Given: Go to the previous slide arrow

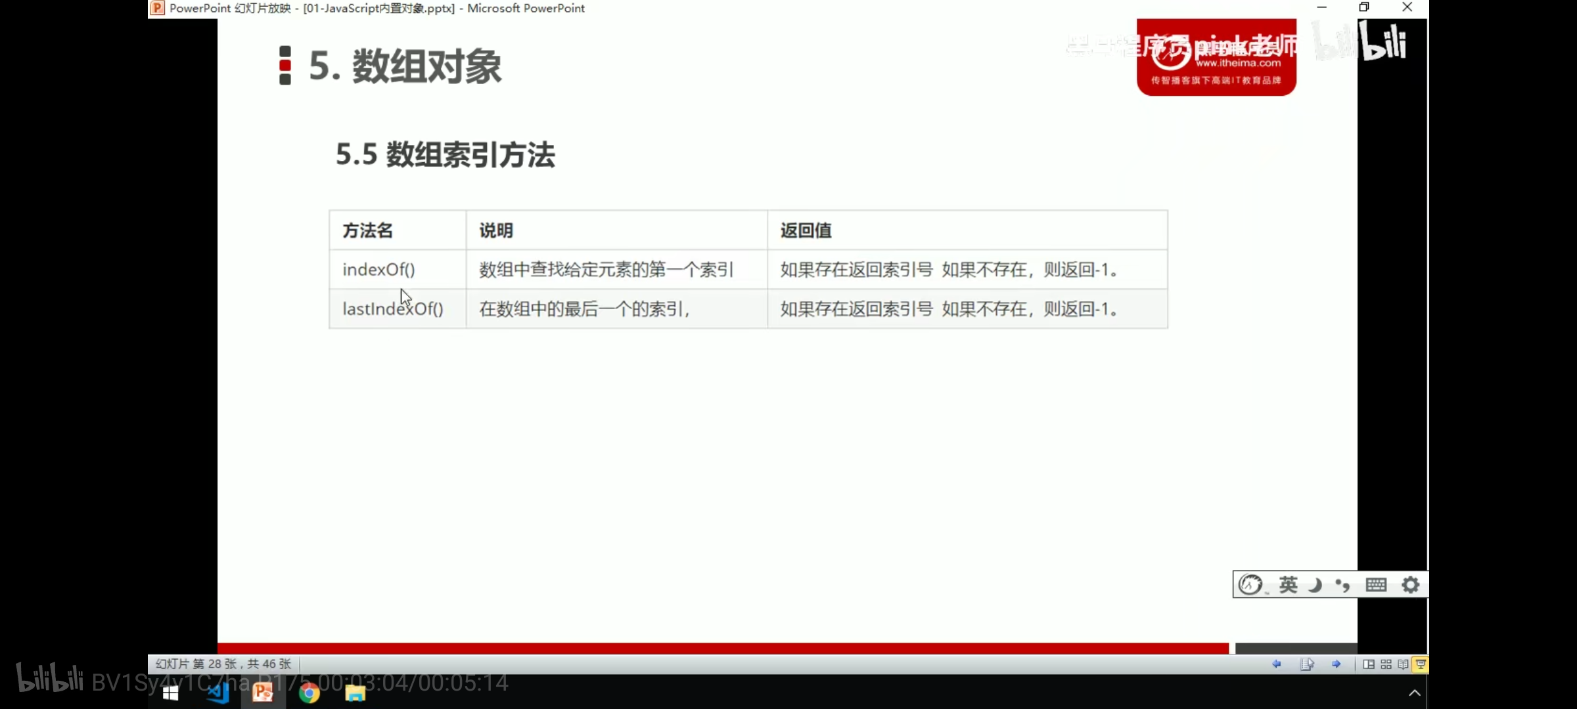Looking at the screenshot, I should tap(1277, 664).
